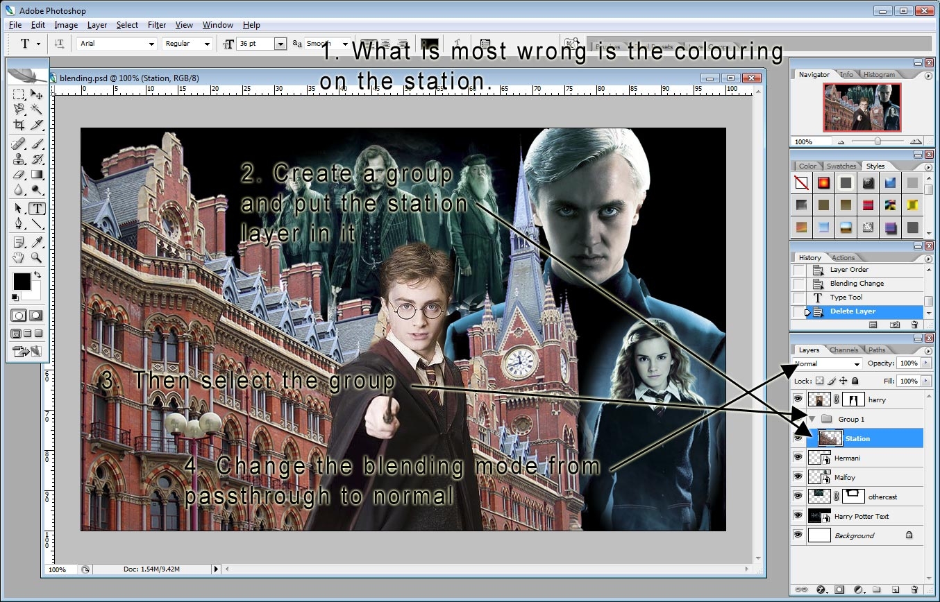Select the Brush tool
The height and width of the screenshot is (602, 940).
(x=37, y=144)
